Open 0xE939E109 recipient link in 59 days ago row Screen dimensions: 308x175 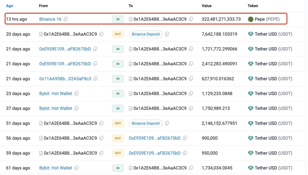coord(154,153)
